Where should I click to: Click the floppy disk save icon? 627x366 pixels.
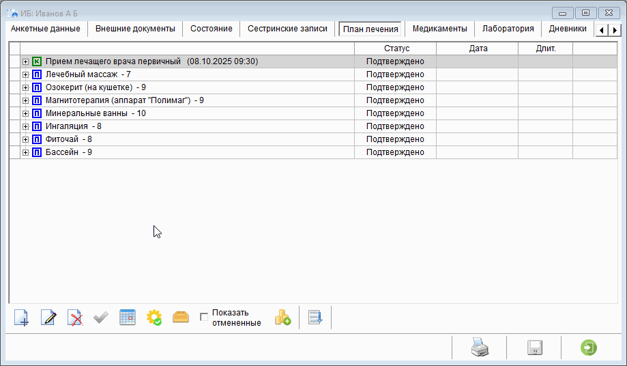pyautogui.click(x=535, y=348)
